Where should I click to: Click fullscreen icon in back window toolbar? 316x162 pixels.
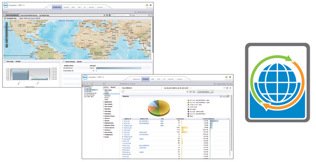[x=149, y=15]
